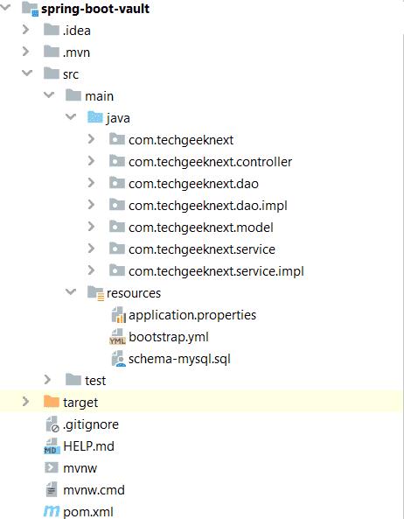Click the orange target folder icon
404x519 pixels.
pos(52,402)
